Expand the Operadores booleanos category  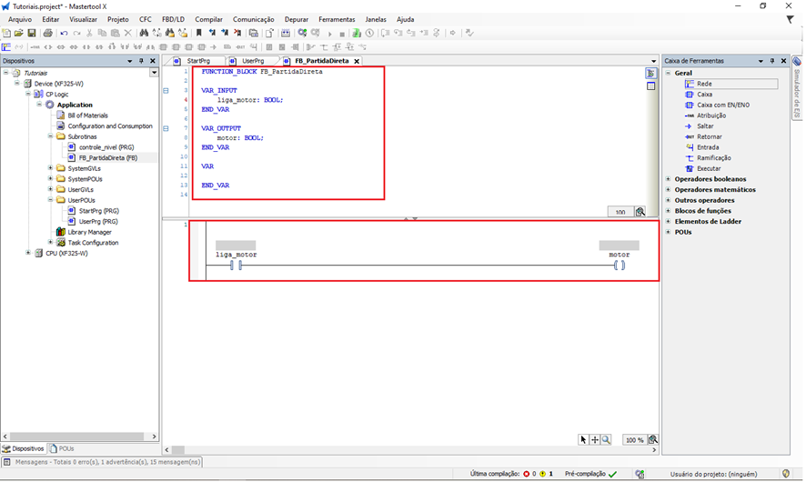[x=669, y=179]
